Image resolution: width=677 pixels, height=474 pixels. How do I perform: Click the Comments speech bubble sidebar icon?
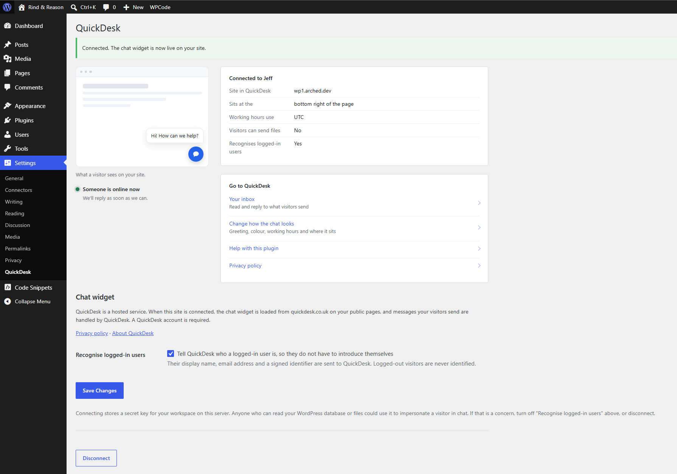tap(8, 87)
